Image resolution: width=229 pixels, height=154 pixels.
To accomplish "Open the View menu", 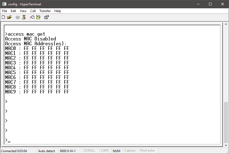I will click(23, 11).
